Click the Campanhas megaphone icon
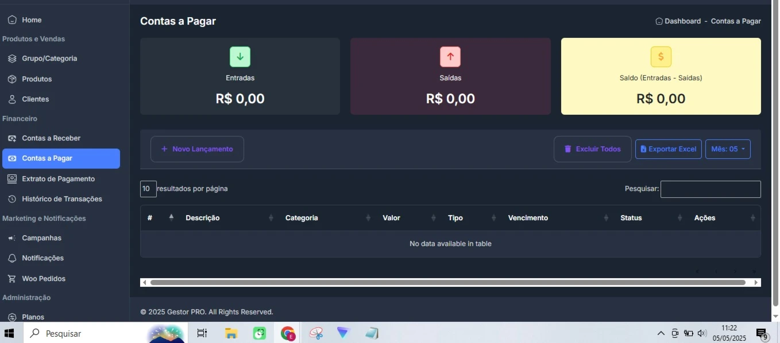The image size is (780, 343). pos(12,238)
